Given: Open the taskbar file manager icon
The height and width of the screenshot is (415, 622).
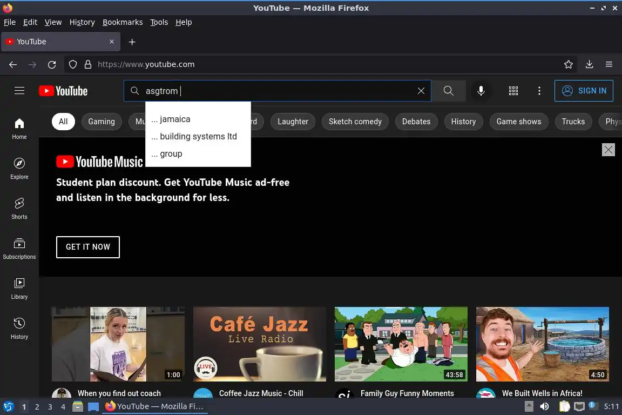Looking at the screenshot, I should (x=78, y=406).
